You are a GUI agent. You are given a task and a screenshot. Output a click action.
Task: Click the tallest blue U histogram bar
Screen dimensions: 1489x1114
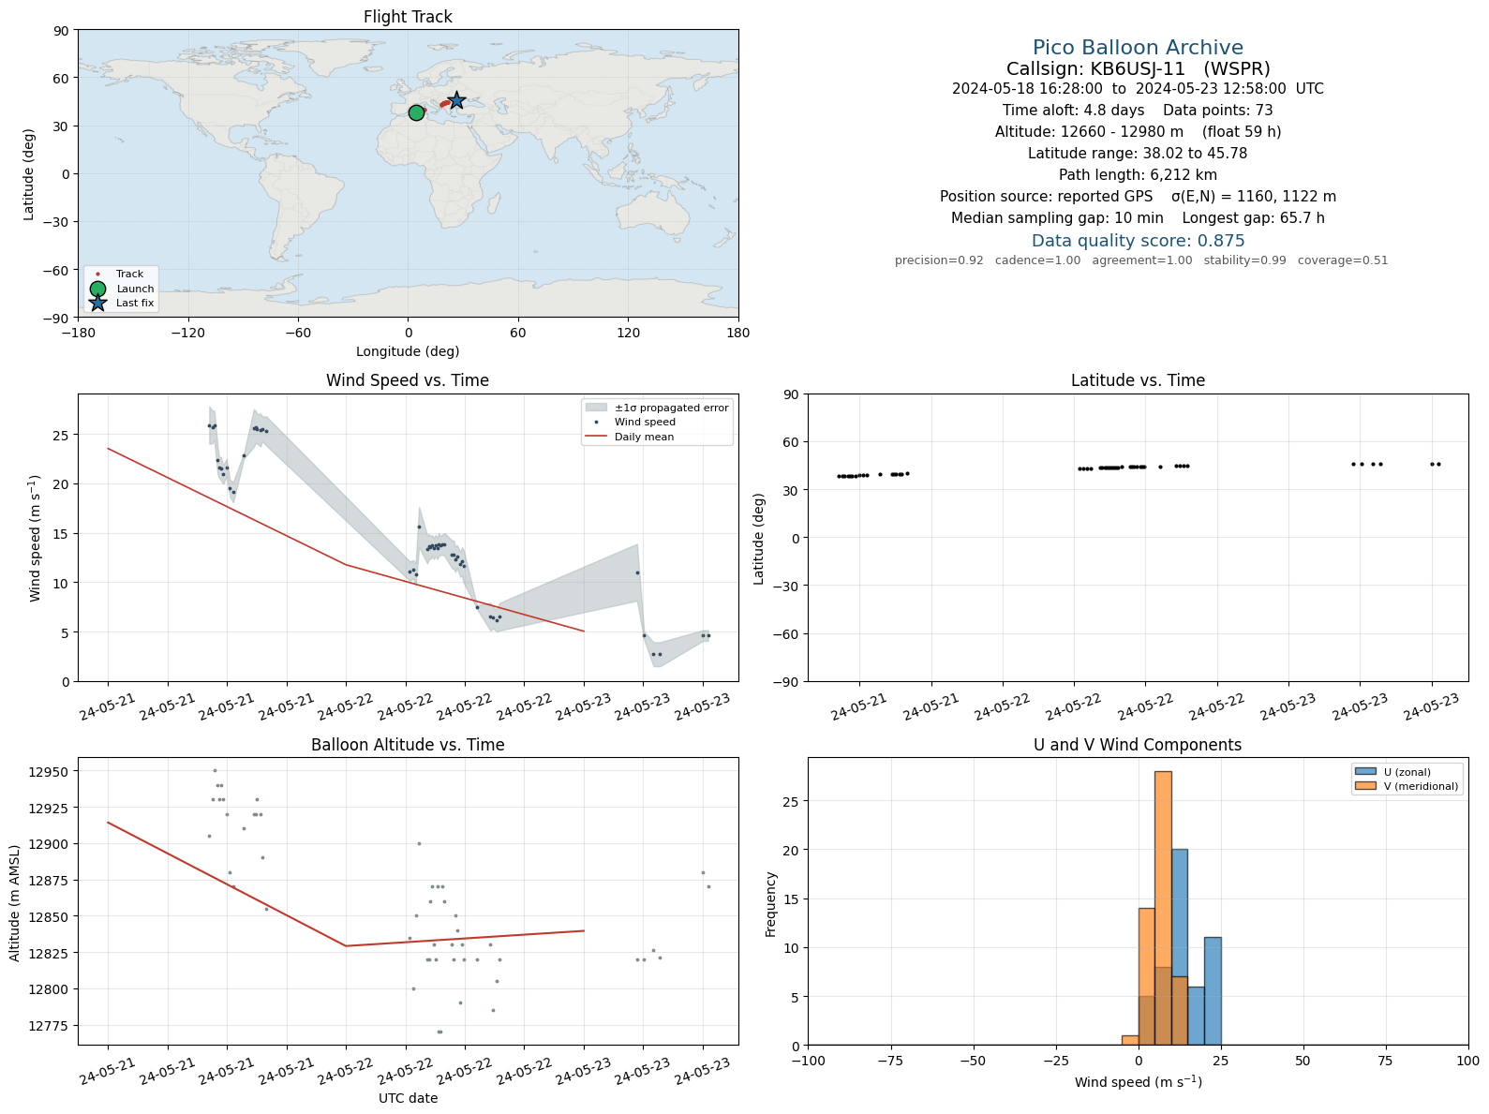1180,947
